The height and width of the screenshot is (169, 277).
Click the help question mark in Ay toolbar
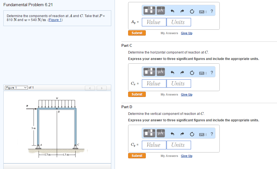(212, 10)
